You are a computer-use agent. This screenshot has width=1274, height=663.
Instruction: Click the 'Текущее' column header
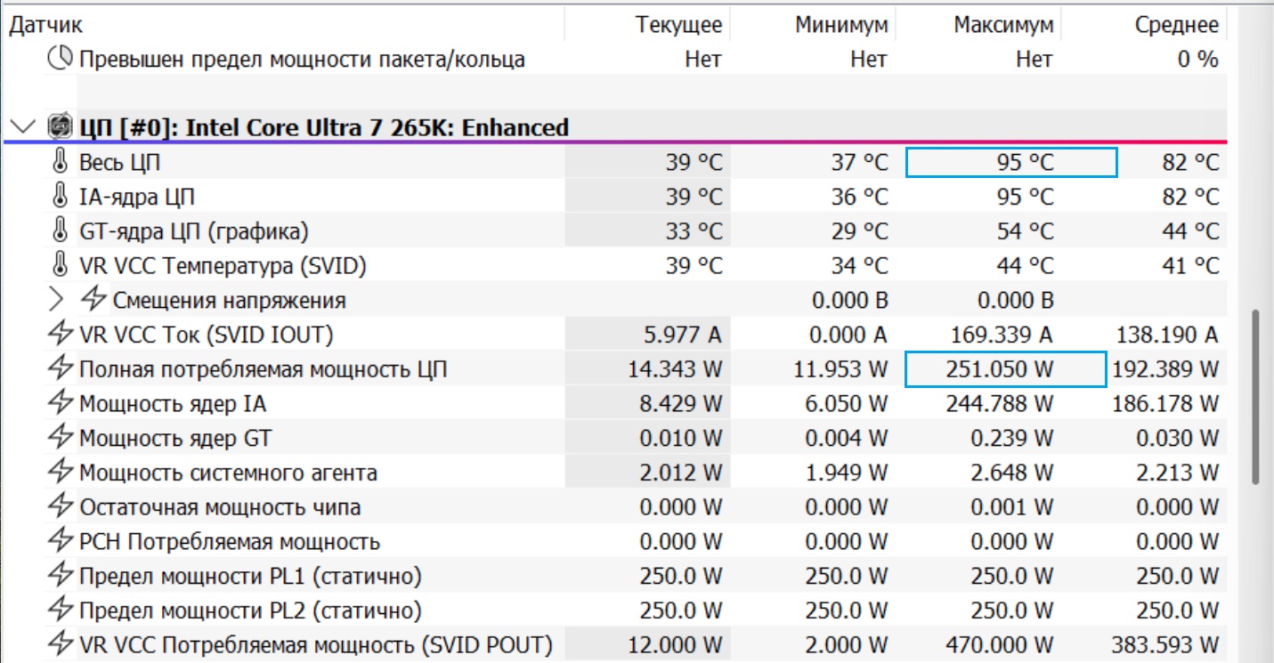(678, 25)
